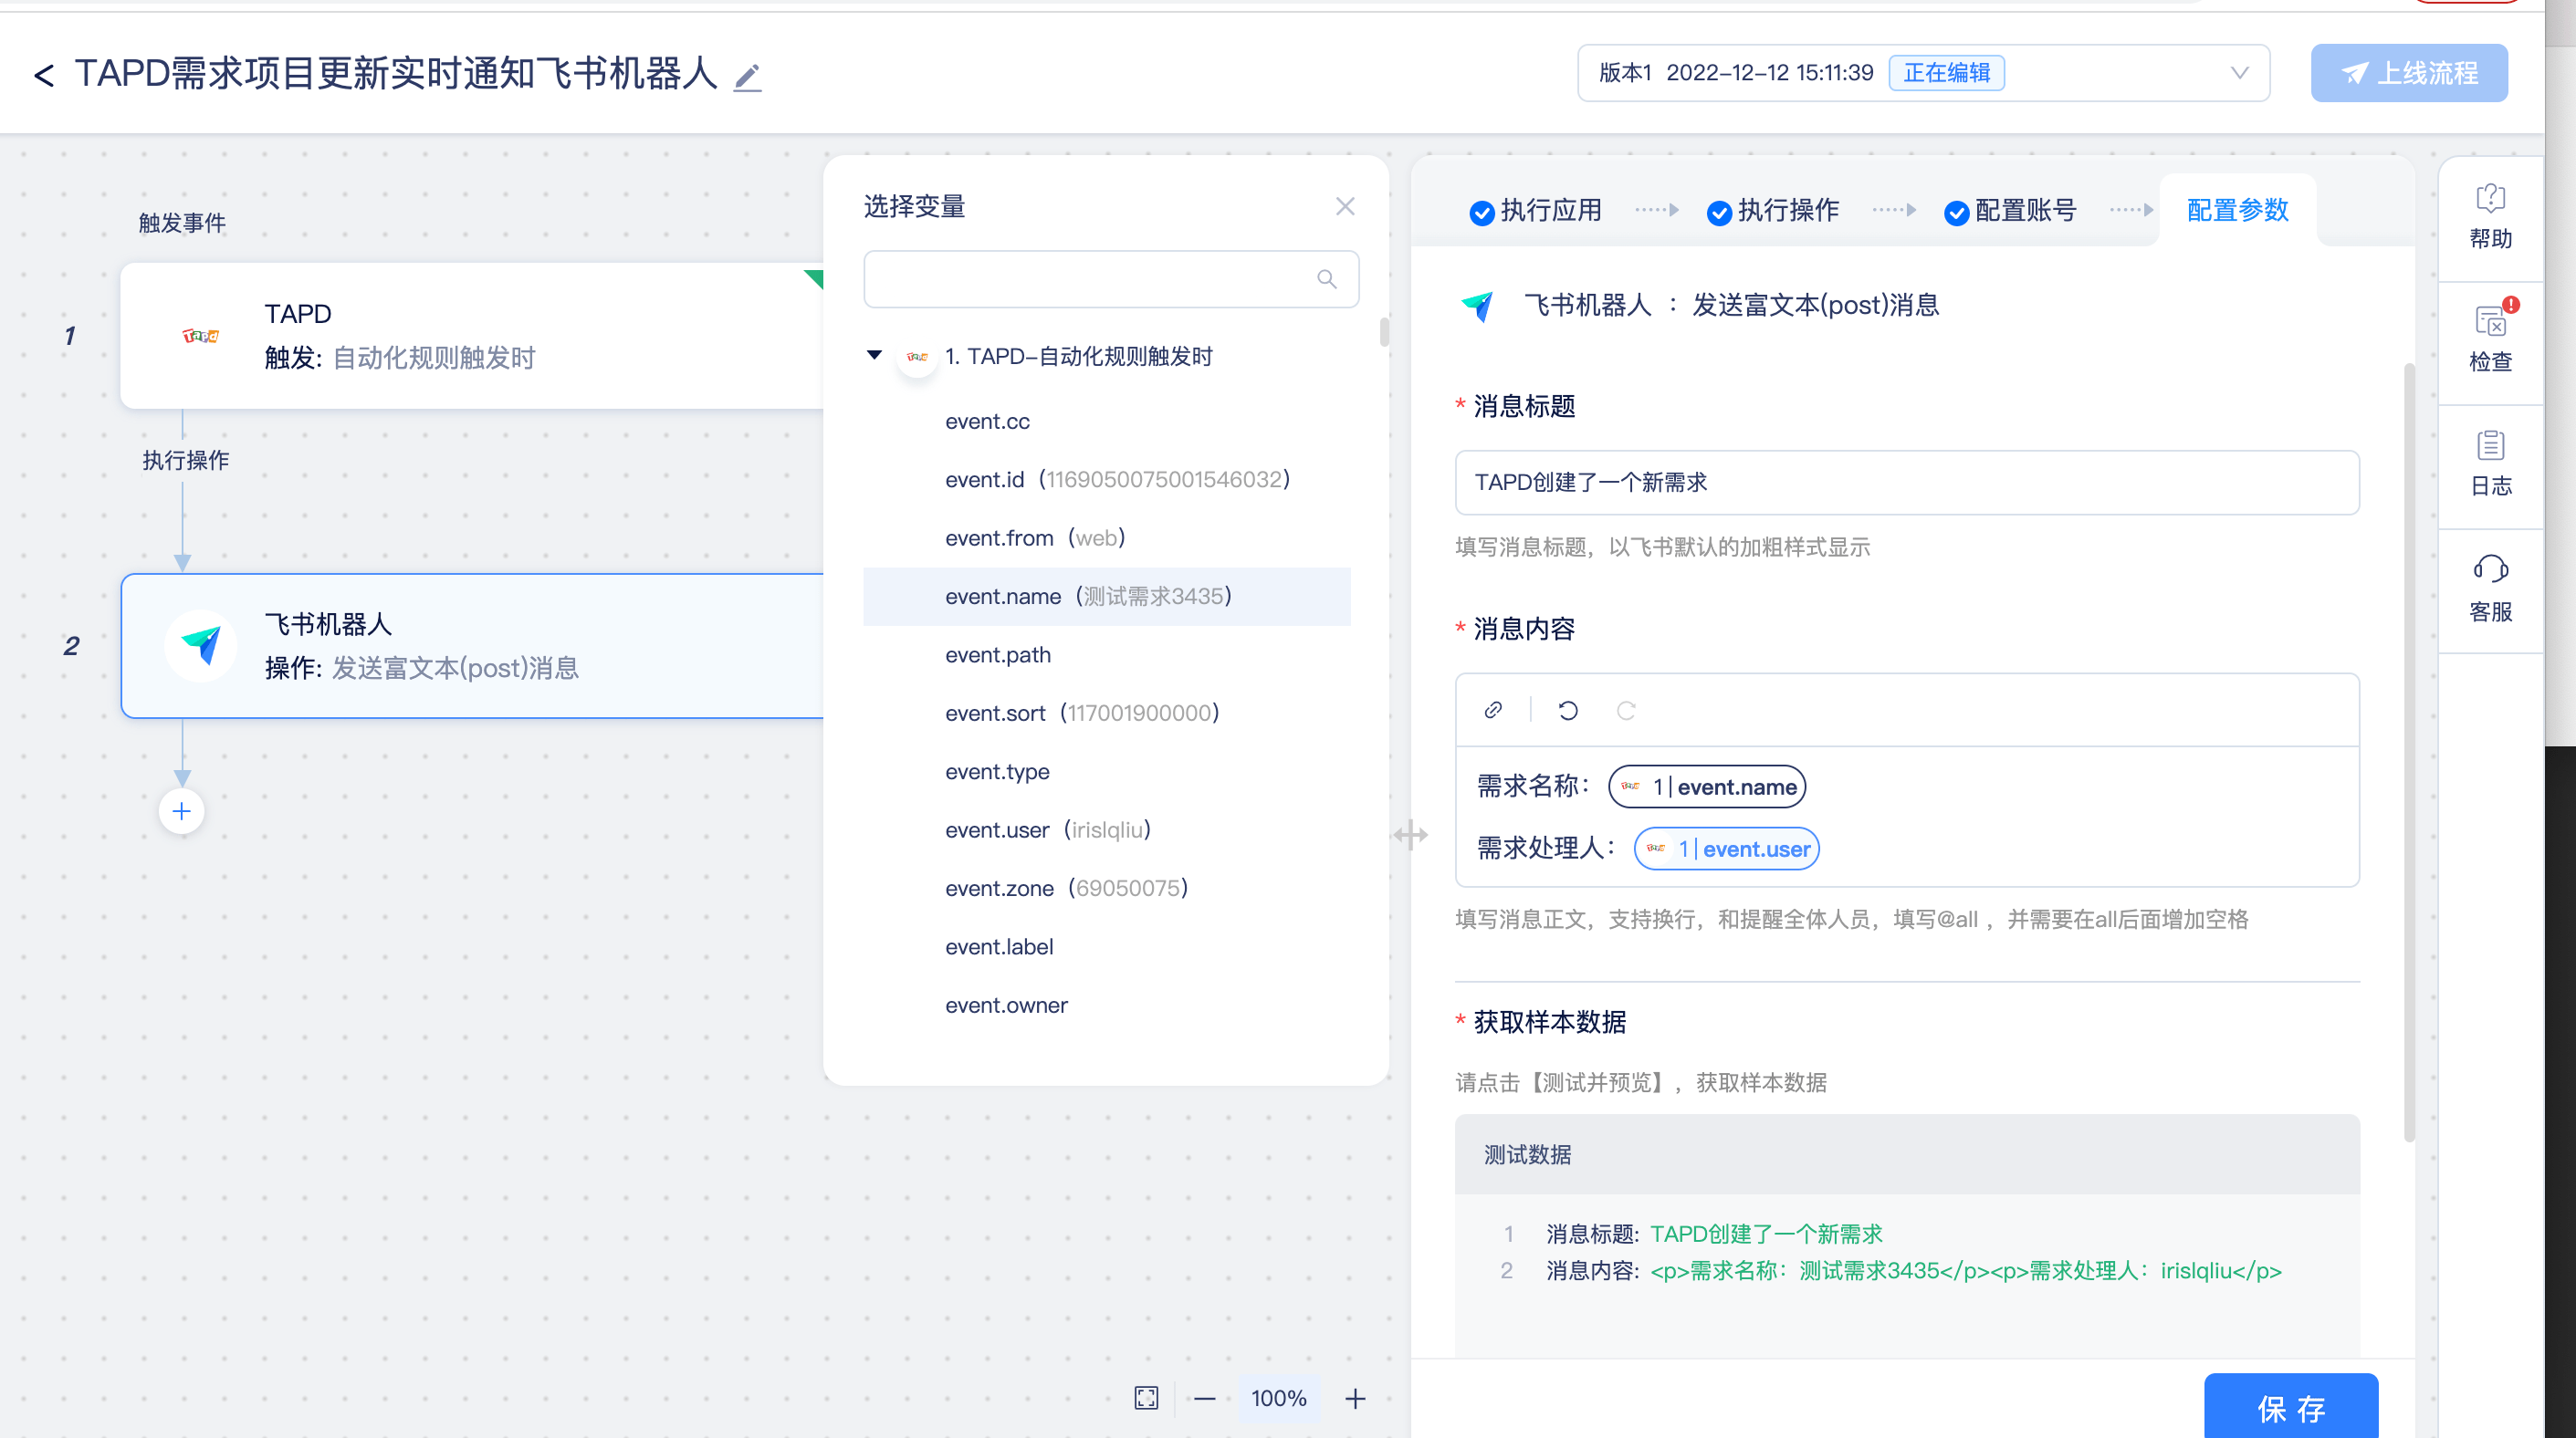Redo in the message content editor
Image resolution: width=2576 pixels, height=1438 pixels.
click(1625, 711)
